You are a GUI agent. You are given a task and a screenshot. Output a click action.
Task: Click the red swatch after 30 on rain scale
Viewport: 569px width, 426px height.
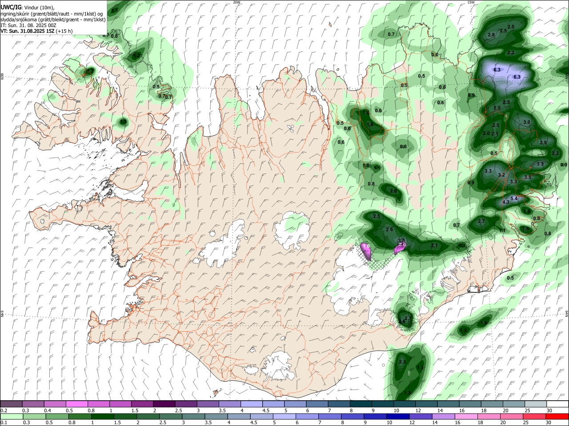point(557,416)
